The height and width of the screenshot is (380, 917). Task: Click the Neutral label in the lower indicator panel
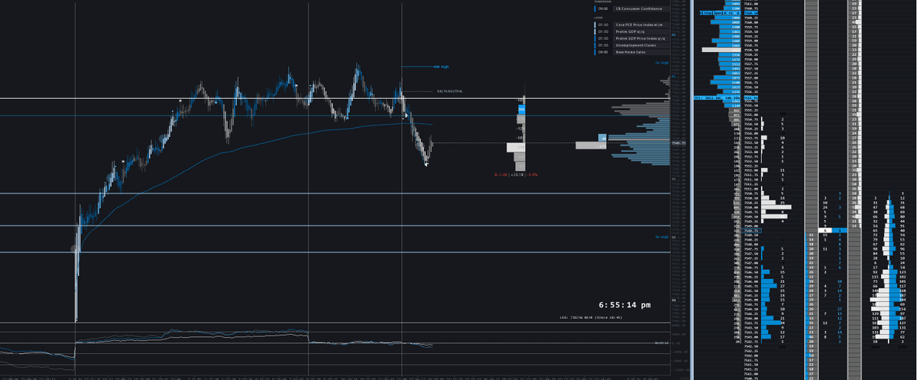tap(662, 343)
